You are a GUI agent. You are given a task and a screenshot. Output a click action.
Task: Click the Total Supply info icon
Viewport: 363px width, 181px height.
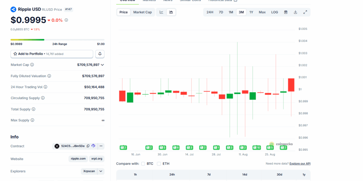click(x=34, y=109)
